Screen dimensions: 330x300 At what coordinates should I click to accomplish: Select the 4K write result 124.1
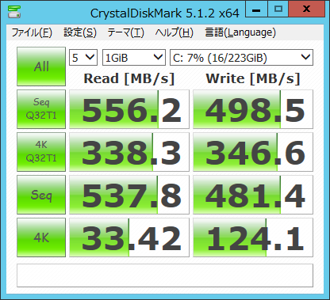point(253,237)
